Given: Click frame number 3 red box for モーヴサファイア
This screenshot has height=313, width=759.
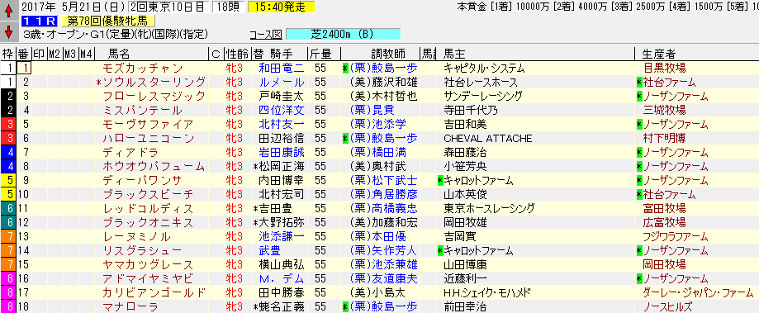Looking at the screenshot, I should [x=8, y=125].
